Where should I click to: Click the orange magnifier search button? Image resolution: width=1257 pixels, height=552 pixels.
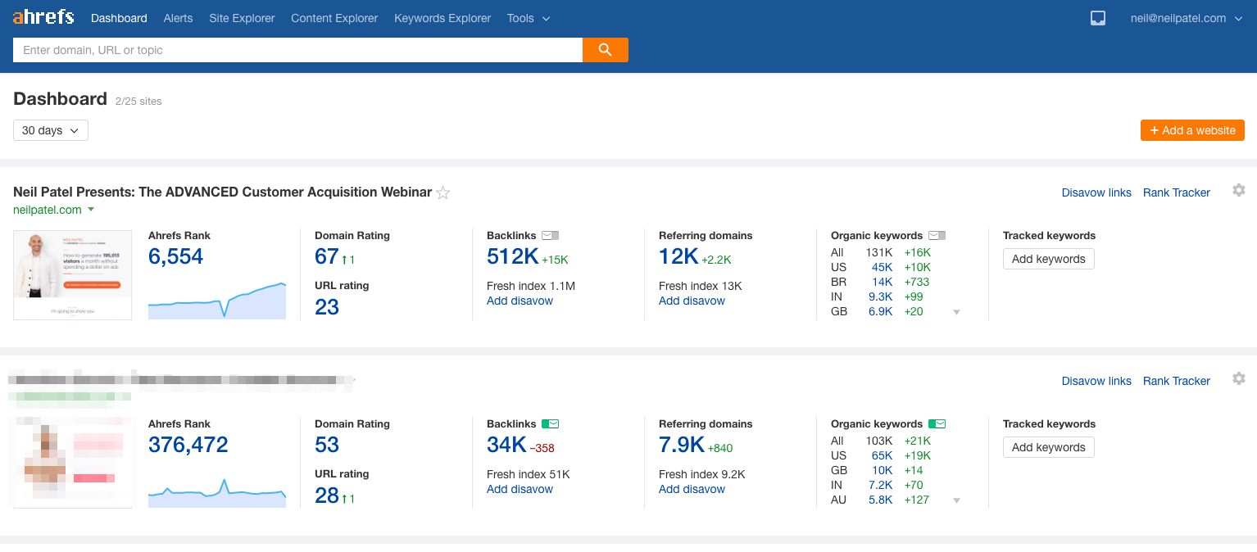coord(606,50)
